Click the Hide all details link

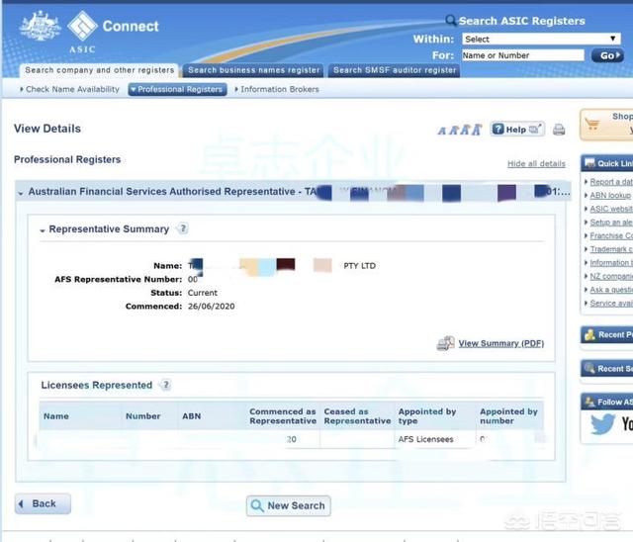tap(536, 163)
